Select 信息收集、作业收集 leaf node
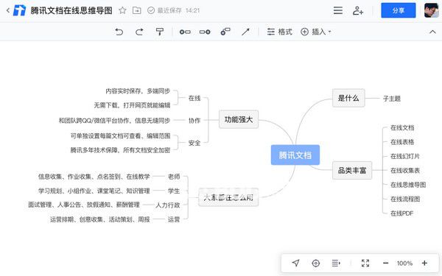Screen dimensions: 442x276 (x=94, y=177)
